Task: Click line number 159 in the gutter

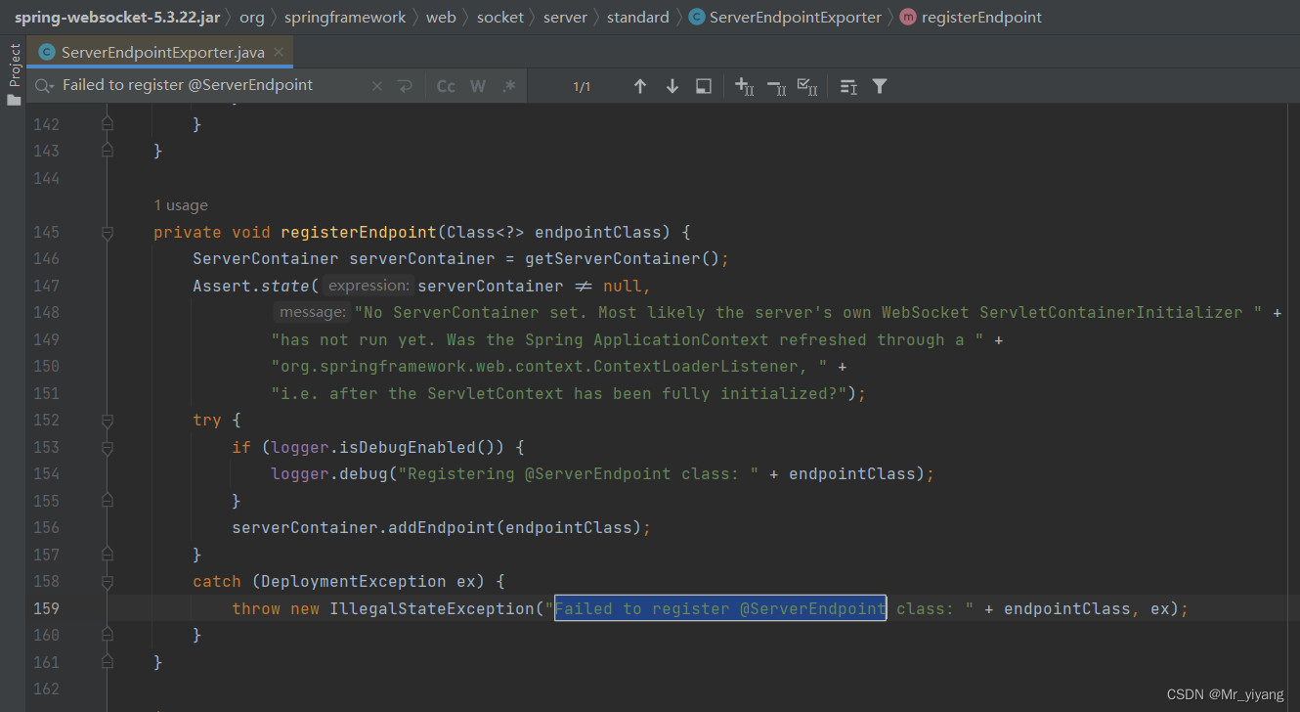Action: coord(47,608)
